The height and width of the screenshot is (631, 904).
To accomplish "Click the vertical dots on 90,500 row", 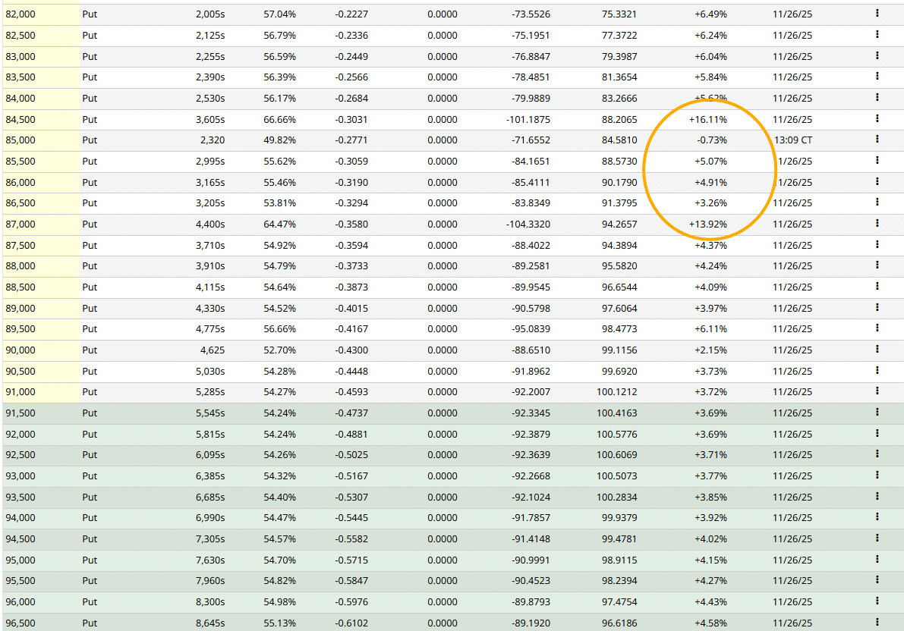I will pos(877,371).
